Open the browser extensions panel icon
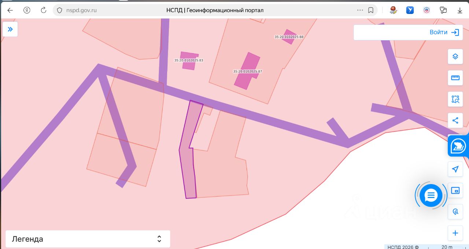Screen dimensions: 469x249 click(x=443, y=10)
